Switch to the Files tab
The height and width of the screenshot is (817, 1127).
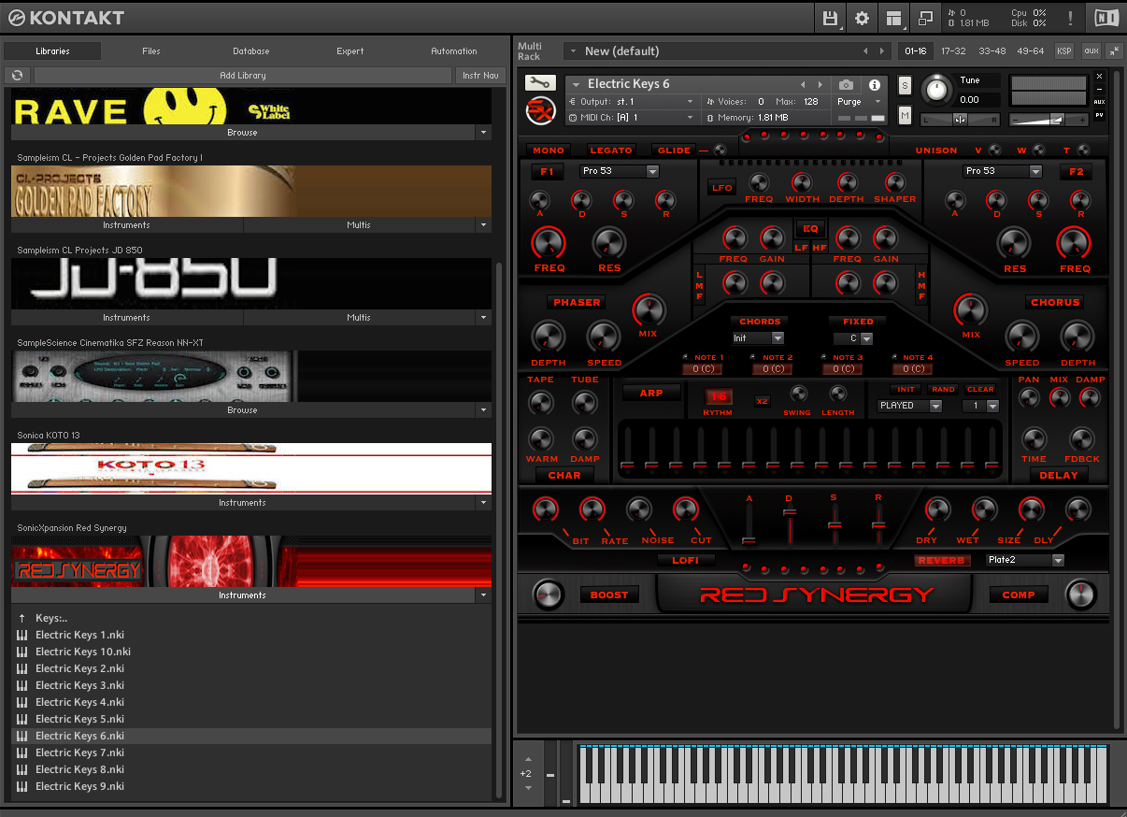tap(151, 51)
